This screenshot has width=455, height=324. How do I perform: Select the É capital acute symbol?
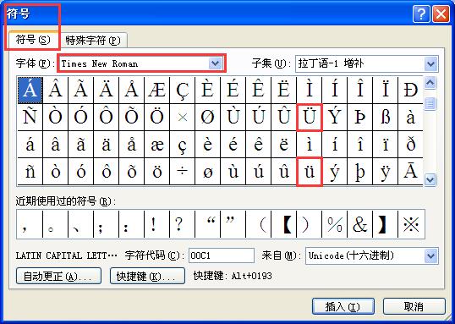coord(233,91)
